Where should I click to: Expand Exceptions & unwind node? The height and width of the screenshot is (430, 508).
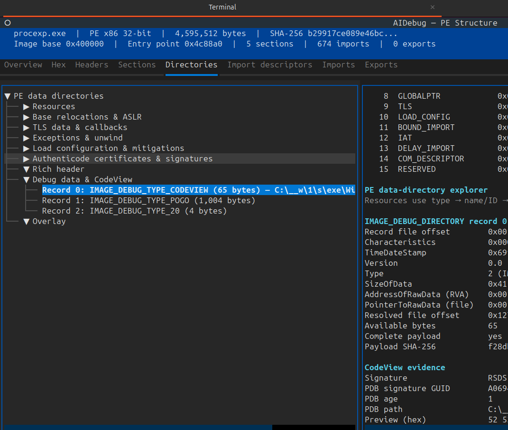[x=27, y=138]
